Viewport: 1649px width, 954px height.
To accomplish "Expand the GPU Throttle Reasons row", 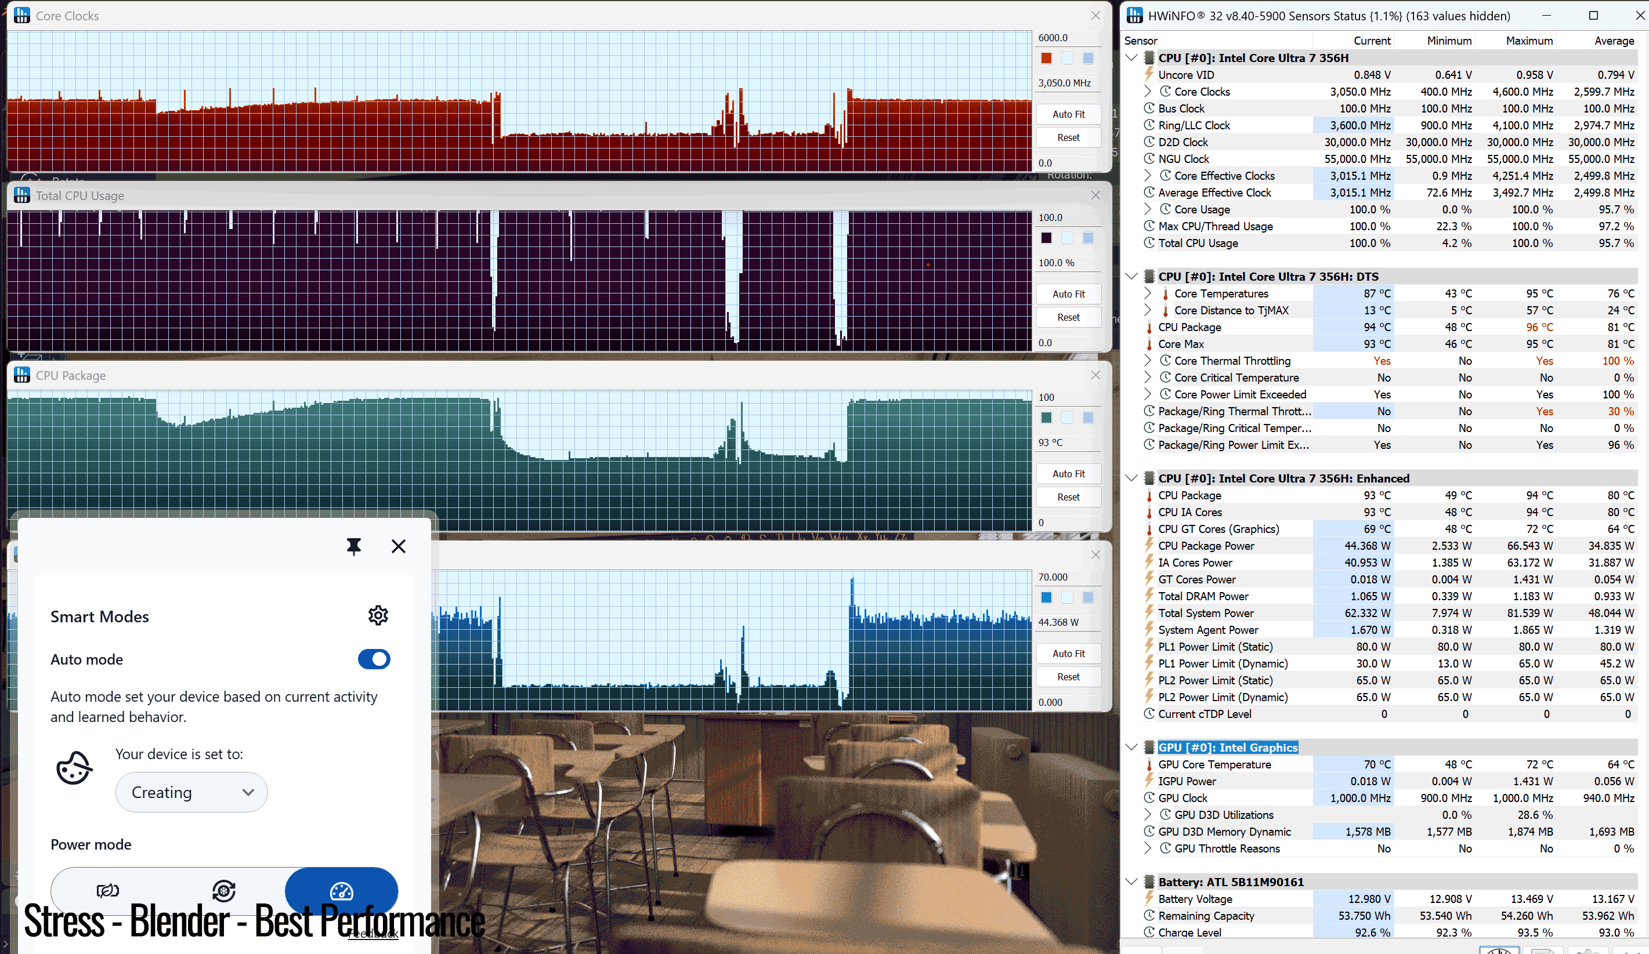I will click(x=1148, y=848).
